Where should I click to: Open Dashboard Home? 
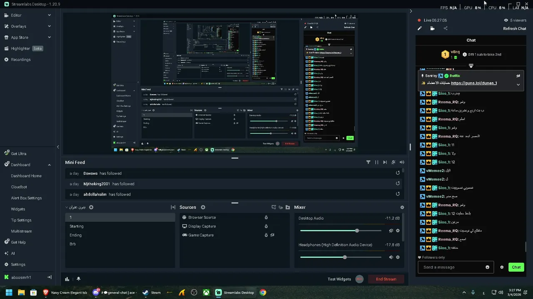click(26, 176)
